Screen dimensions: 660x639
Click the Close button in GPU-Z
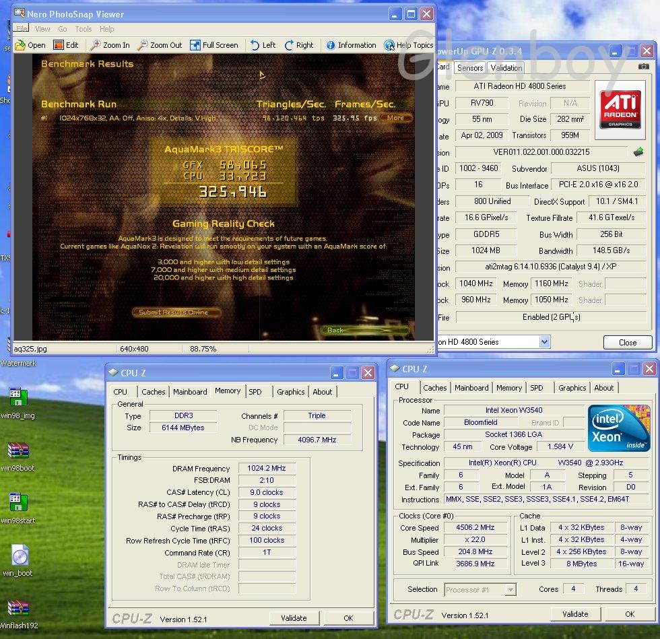[627, 342]
